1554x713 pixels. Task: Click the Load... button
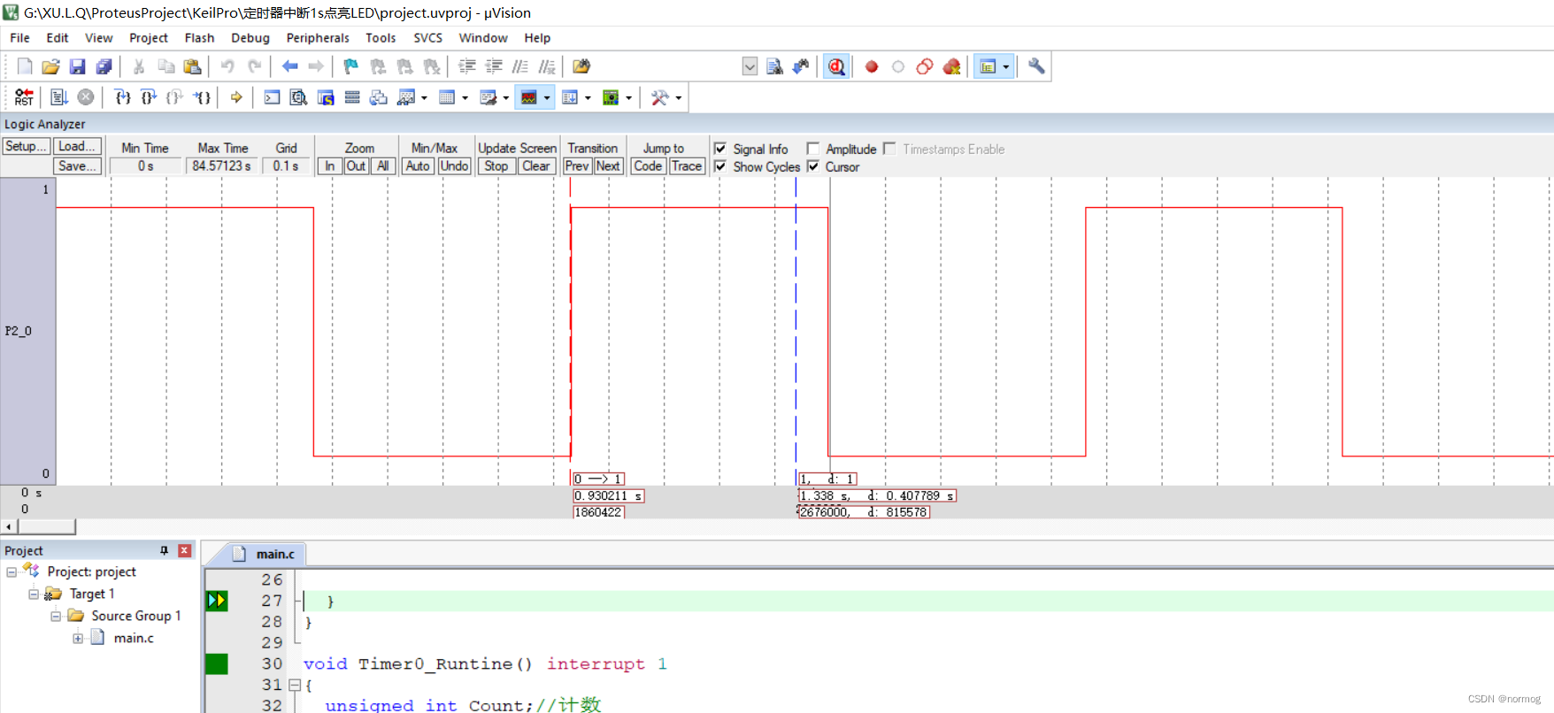pos(78,146)
